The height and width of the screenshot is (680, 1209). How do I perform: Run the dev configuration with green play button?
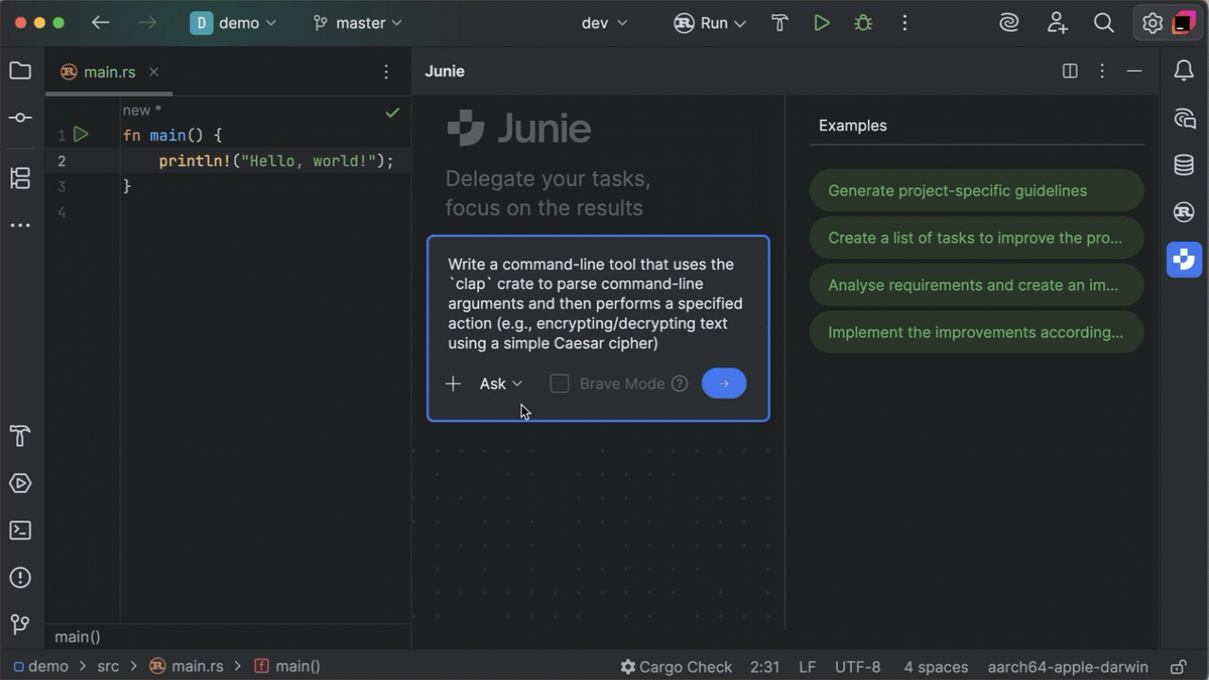pos(822,24)
